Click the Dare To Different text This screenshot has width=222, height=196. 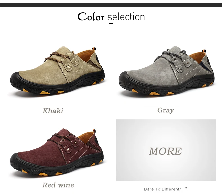click(162, 189)
